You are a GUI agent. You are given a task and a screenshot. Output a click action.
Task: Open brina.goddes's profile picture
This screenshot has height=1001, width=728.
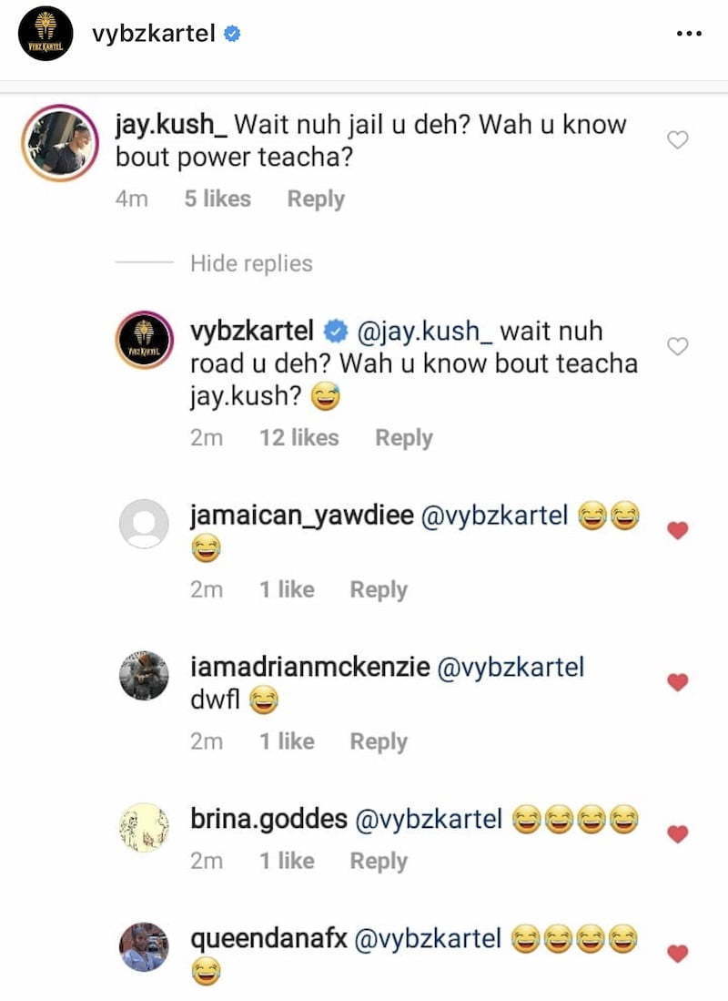click(144, 827)
